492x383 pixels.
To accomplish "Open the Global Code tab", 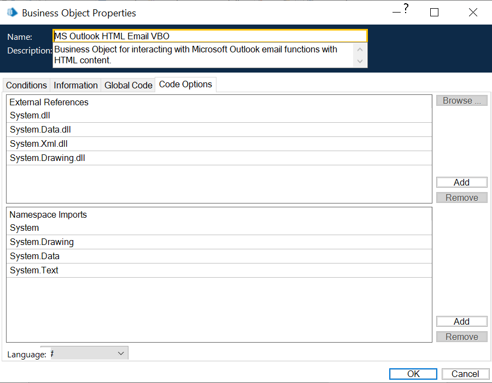I will (x=128, y=85).
